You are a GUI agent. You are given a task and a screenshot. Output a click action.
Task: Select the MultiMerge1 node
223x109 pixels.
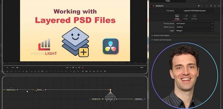pyautogui.click(x=110, y=99)
